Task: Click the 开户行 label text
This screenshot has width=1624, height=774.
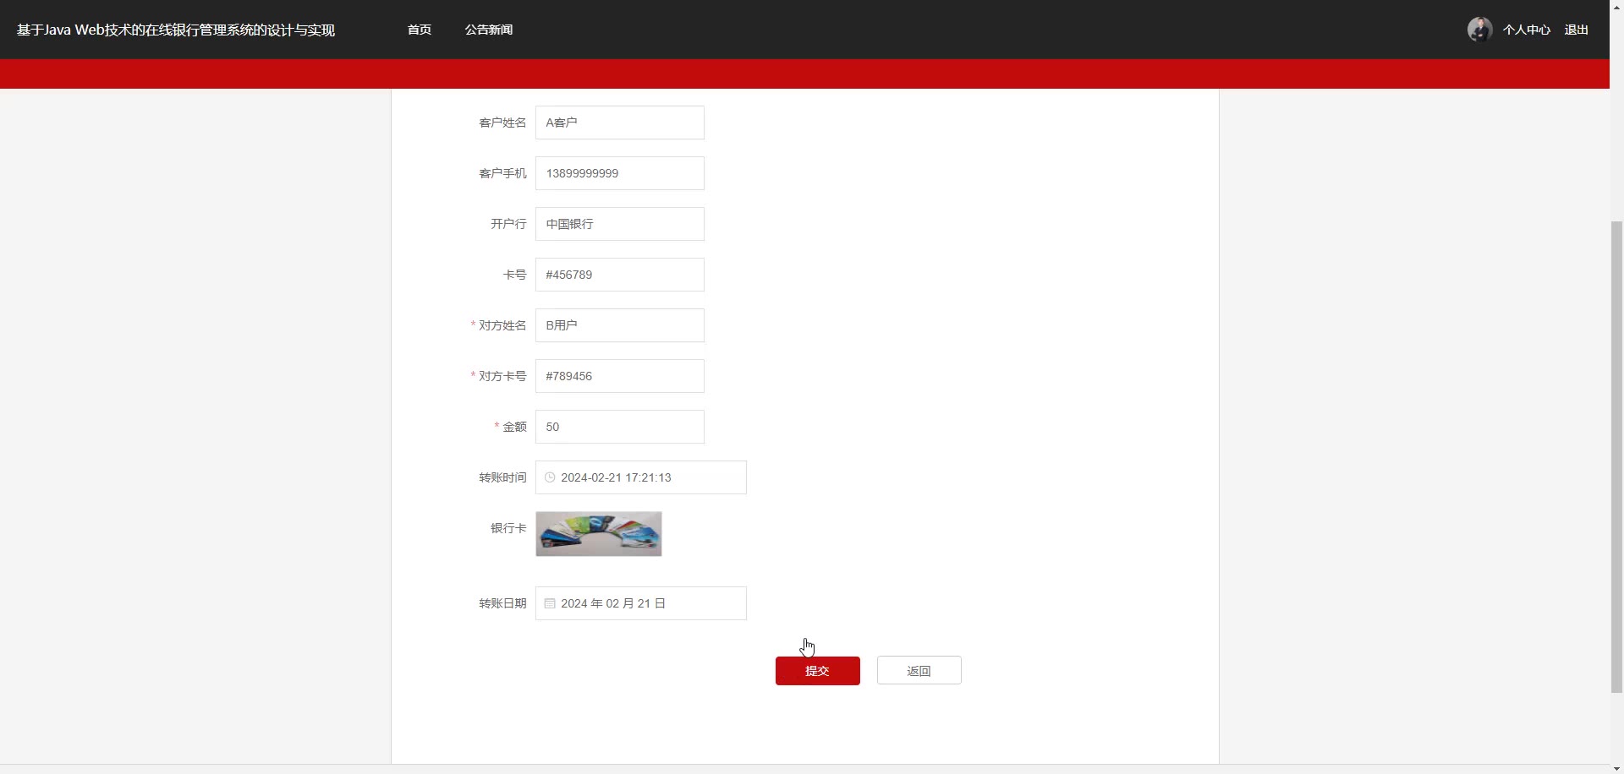Action: point(508,224)
